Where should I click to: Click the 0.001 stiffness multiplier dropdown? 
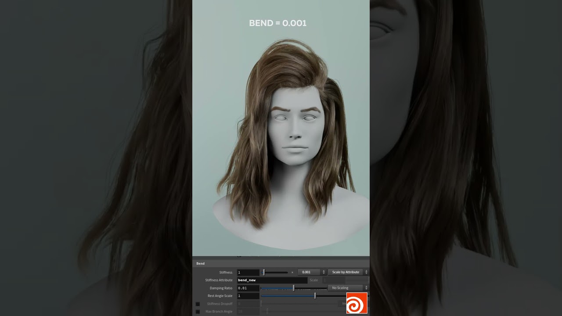pos(312,272)
